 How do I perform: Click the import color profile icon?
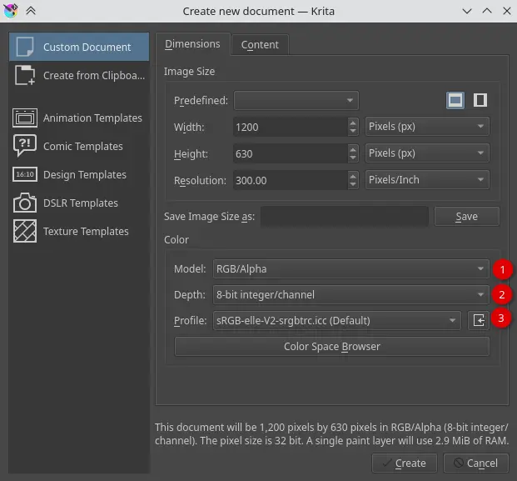click(x=479, y=320)
